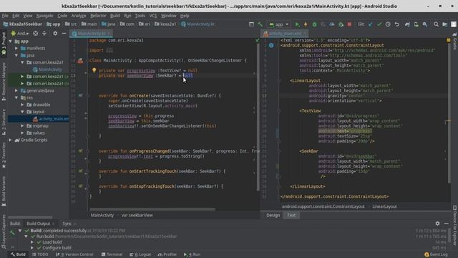Open the SDK Manager icon
Image resolution: width=458 pixels, height=258 pixels.
click(425, 24)
